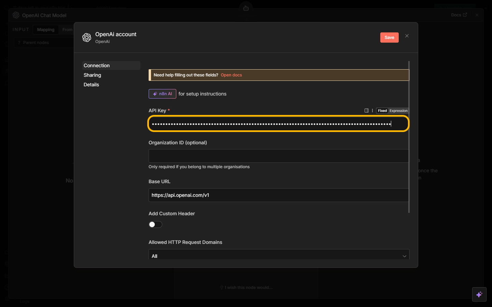Save the OpenAi credential
Image resolution: width=492 pixels, height=307 pixels.
(x=389, y=38)
